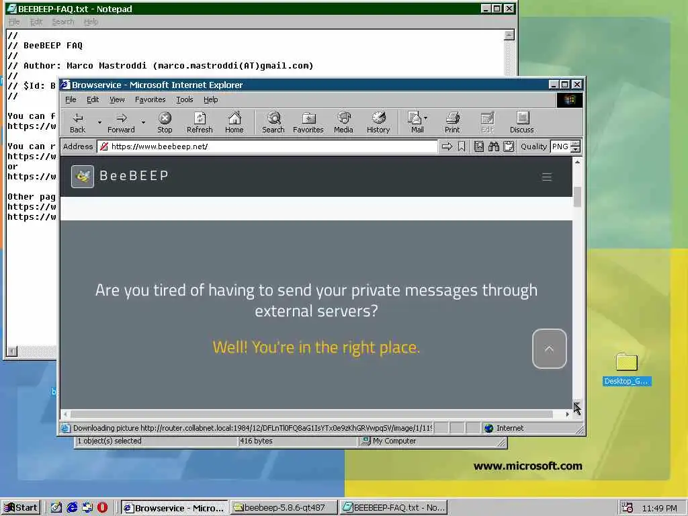This screenshot has height=516, width=688.
Task: Switch to beebeep-5.8.6-qt487 taskbar button
Action: pyautogui.click(x=284, y=508)
